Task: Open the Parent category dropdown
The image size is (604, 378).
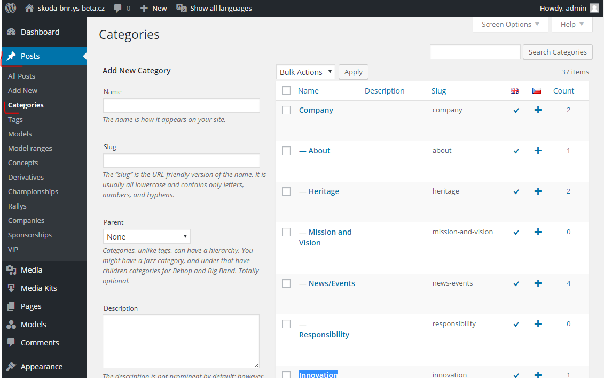Action: pyautogui.click(x=146, y=236)
